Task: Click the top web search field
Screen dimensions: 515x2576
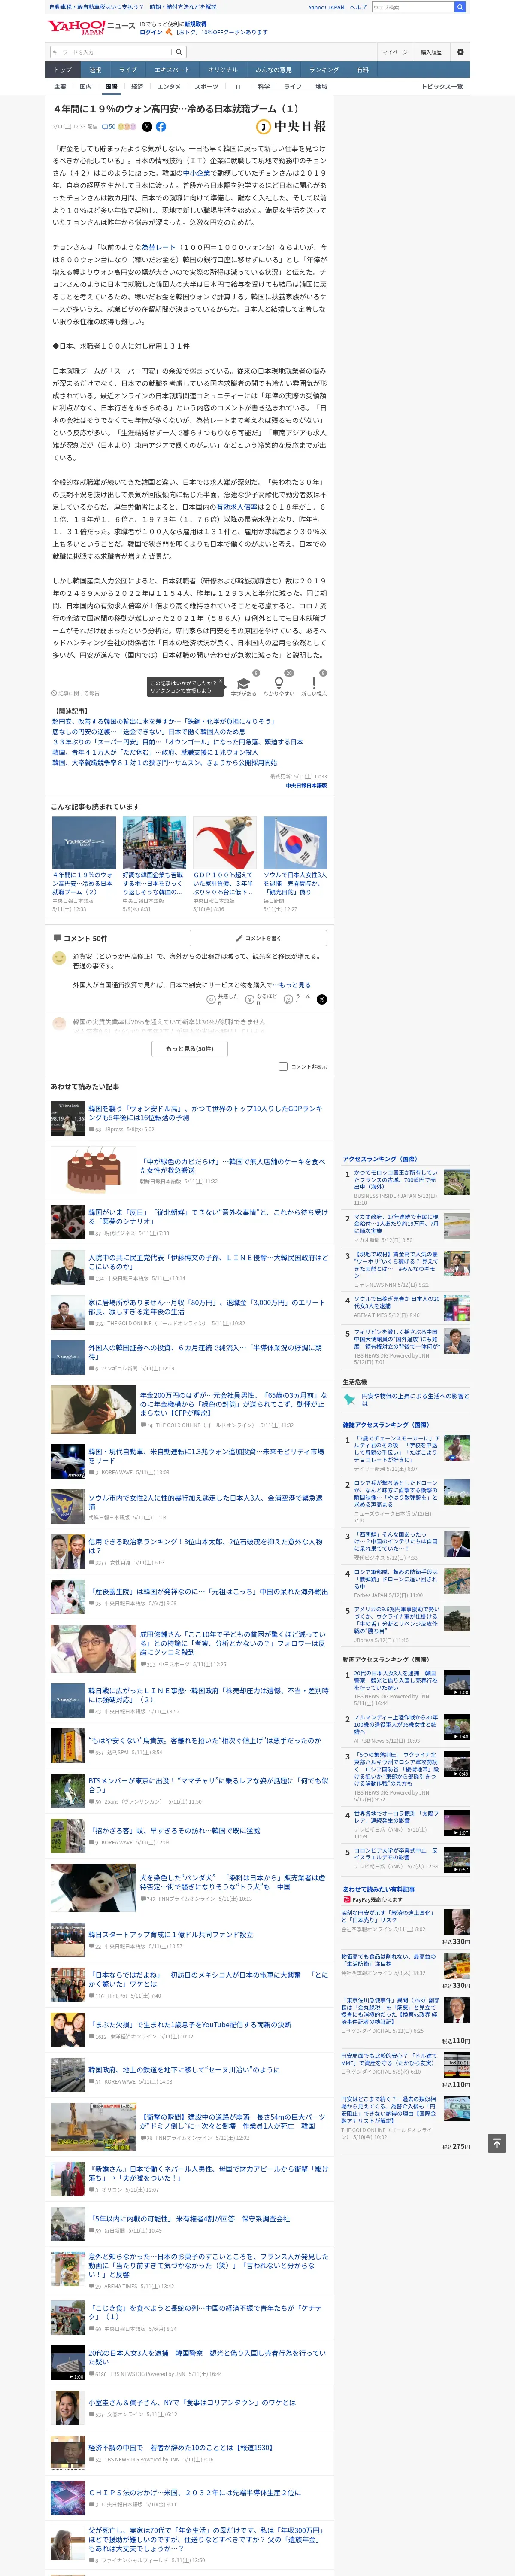Action: (x=412, y=7)
